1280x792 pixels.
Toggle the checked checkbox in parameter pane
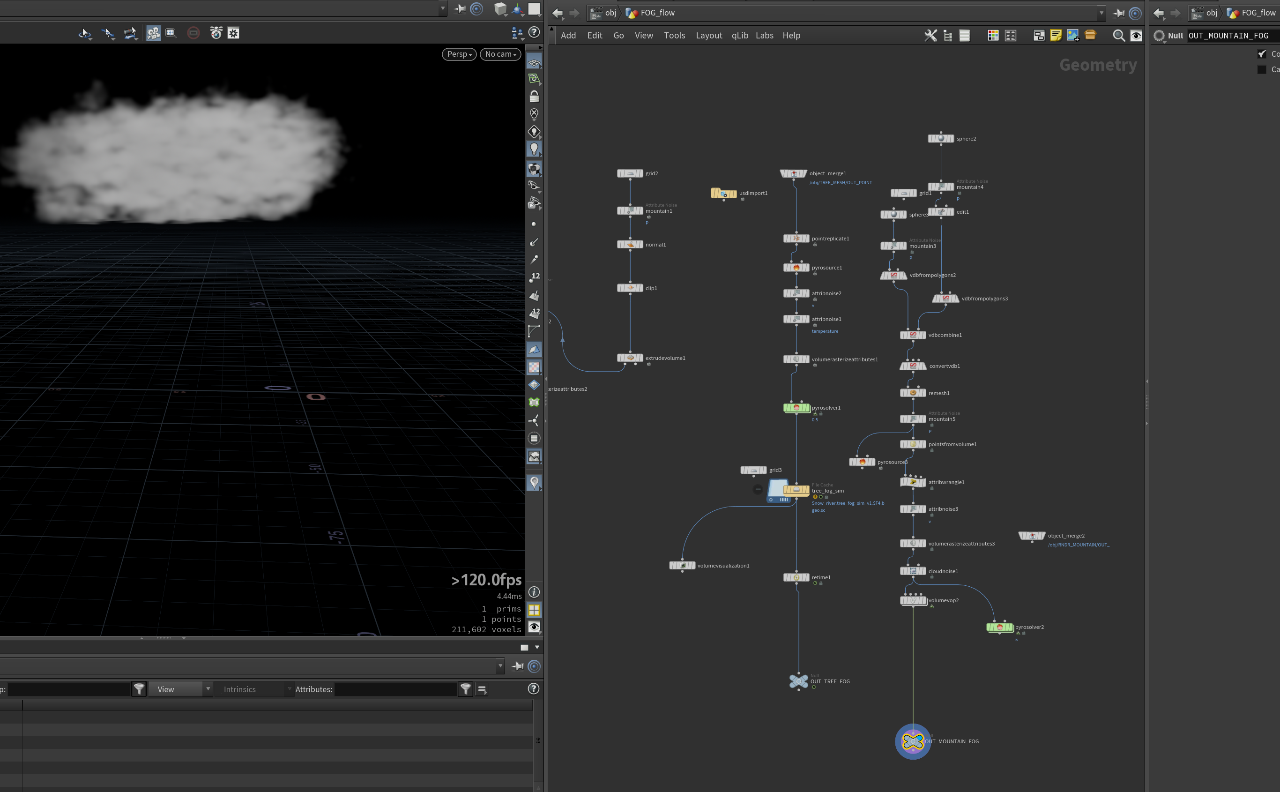1262,54
